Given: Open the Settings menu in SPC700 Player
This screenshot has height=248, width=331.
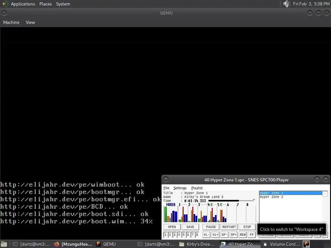Looking at the screenshot, I should pyautogui.click(x=180, y=188).
